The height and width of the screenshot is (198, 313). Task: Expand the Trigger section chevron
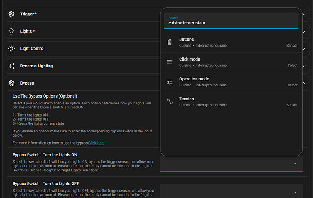[304, 14]
